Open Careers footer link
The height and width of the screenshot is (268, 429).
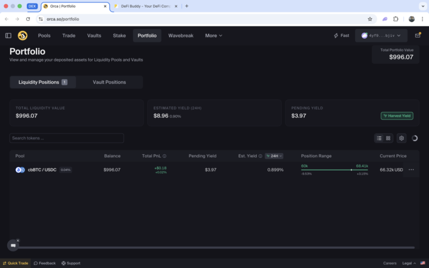390,263
